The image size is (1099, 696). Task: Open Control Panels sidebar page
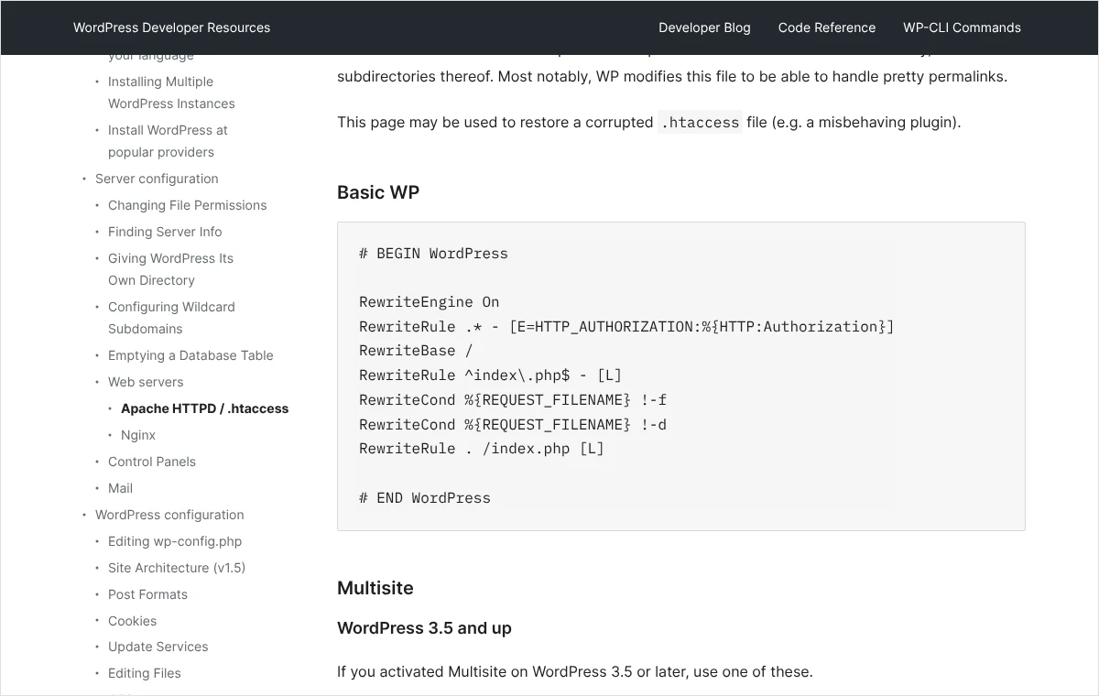click(152, 462)
